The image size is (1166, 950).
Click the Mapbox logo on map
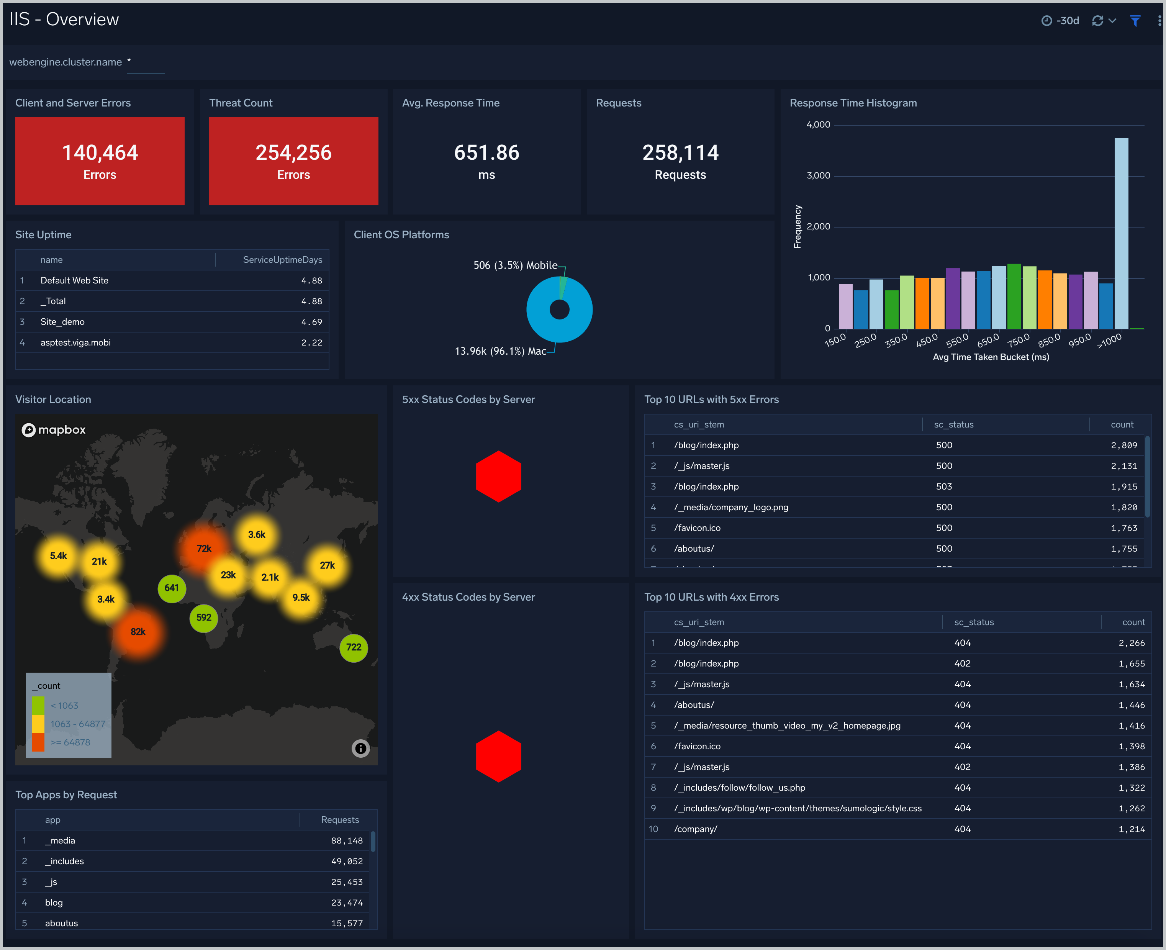(54, 429)
